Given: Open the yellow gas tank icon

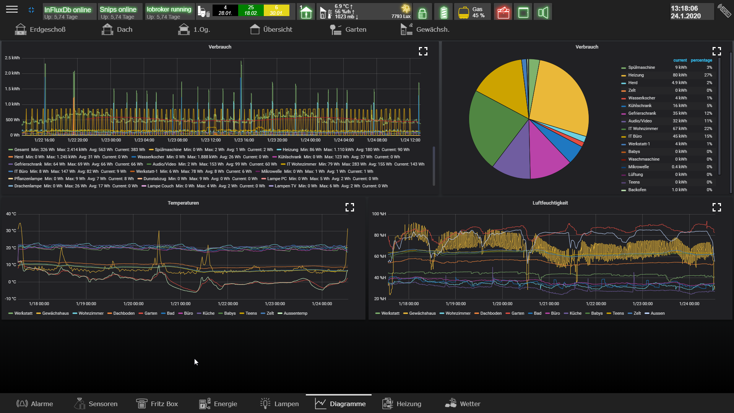Looking at the screenshot, I should [x=463, y=13].
